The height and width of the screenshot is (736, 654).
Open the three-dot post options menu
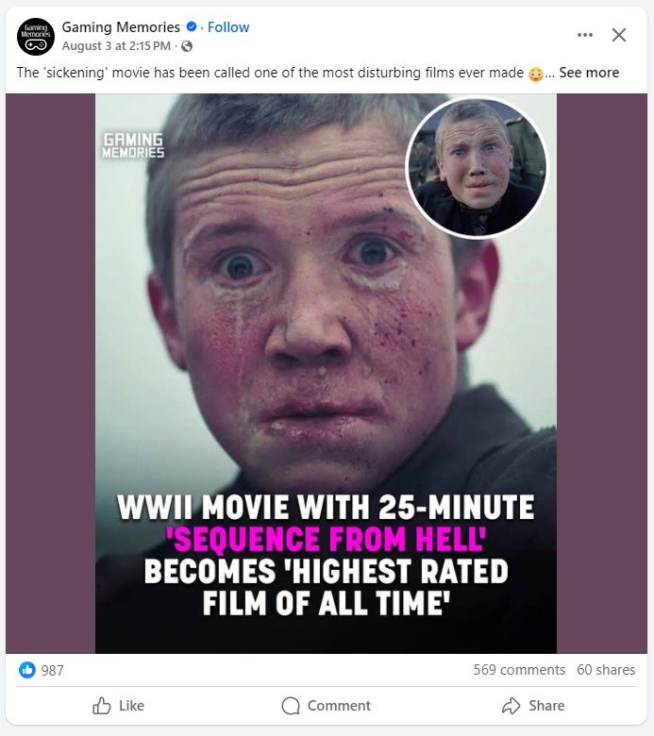click(x=584, y=35)
